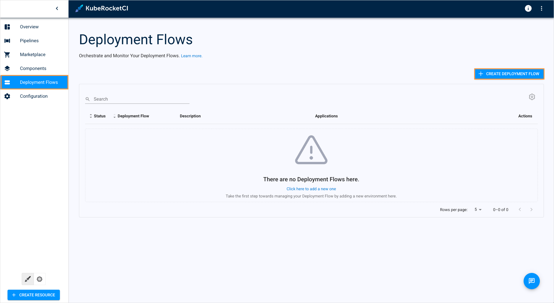554x303 pixels.
Task: Select the Pipelines sidebar icon
Action: (7, 40)
